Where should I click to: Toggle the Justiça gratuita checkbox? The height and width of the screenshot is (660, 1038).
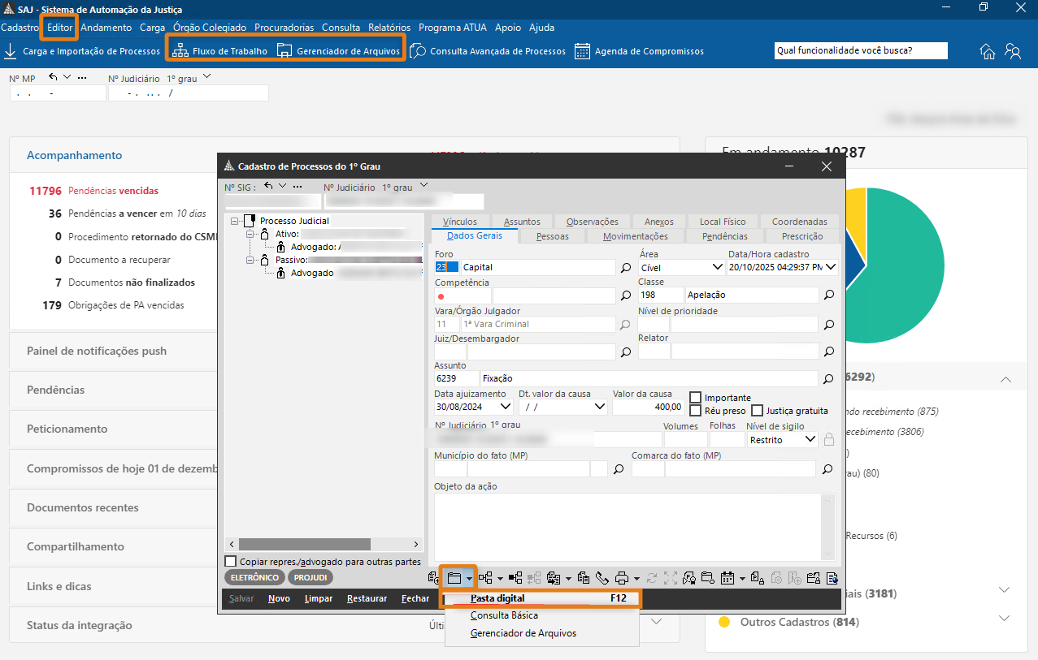coord(758,411)
